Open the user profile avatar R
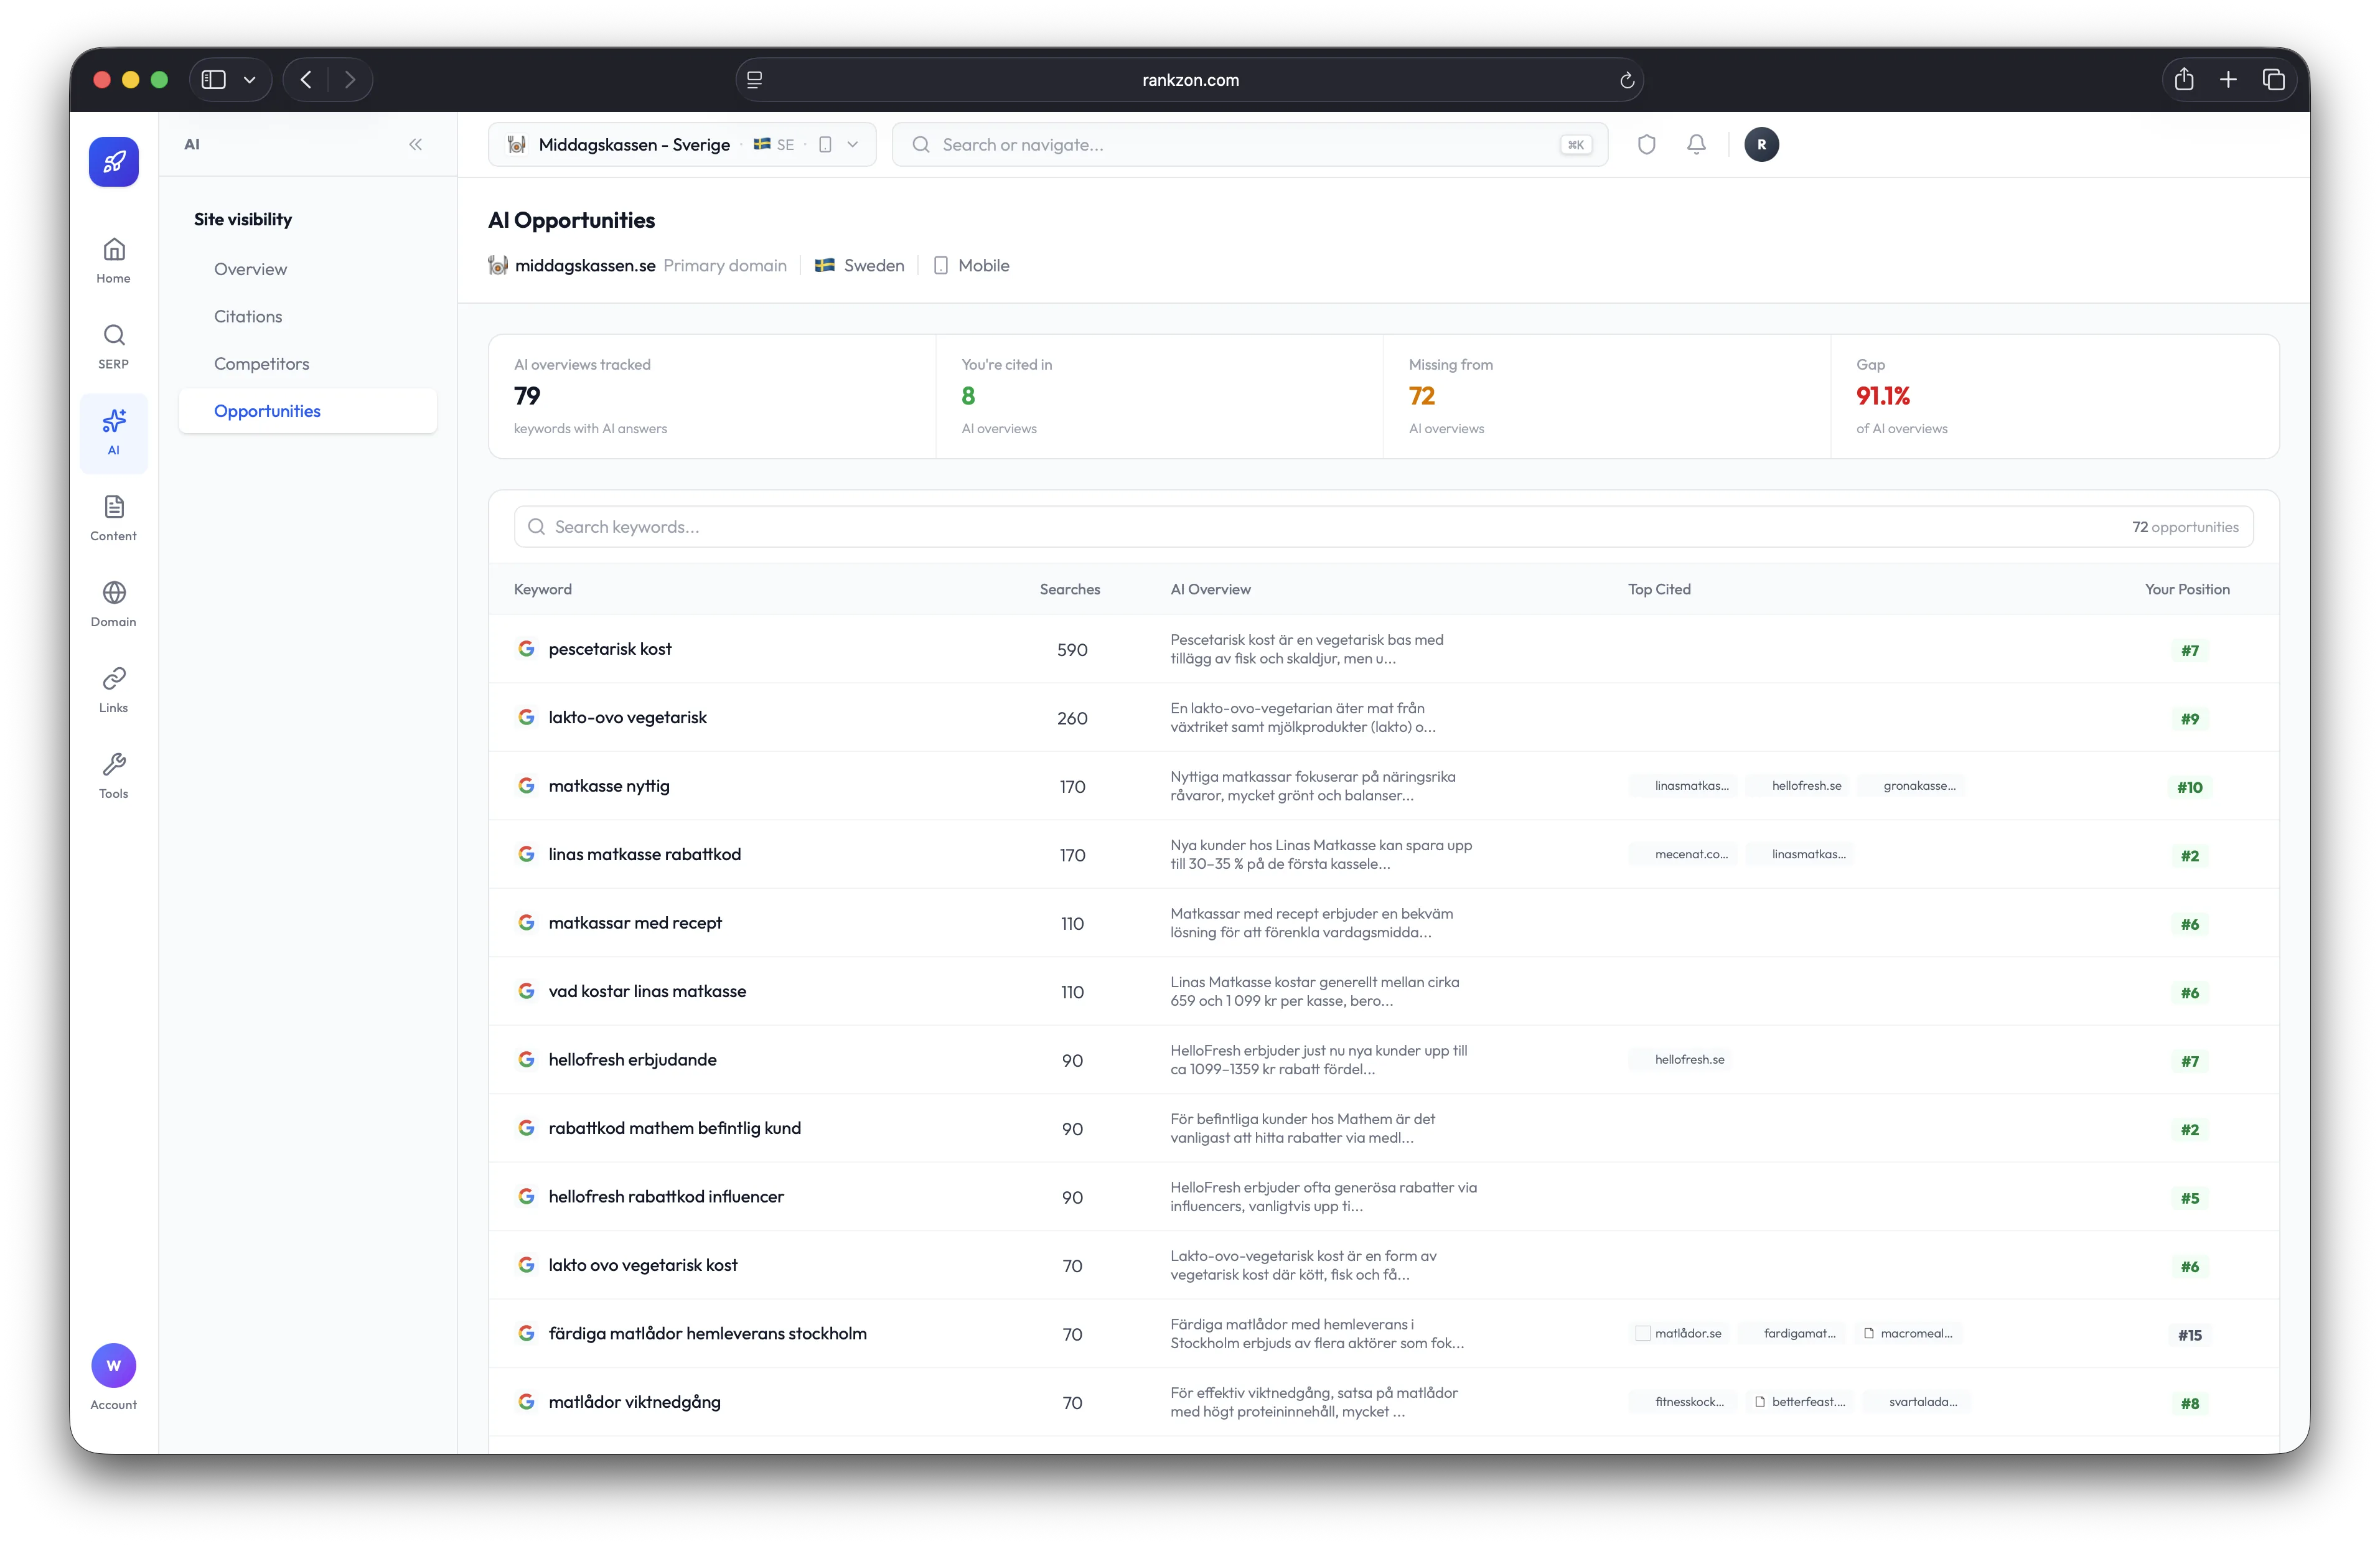Viewport: 2380px width, 1546px height. 1761,144
